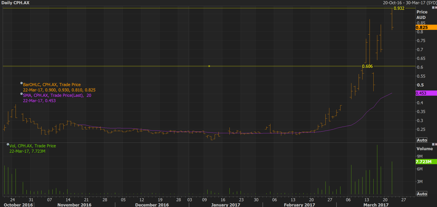
Task: Click the magenta 0.453 SMA value tag
Action: pyautogui.click(x=426, y=93)
